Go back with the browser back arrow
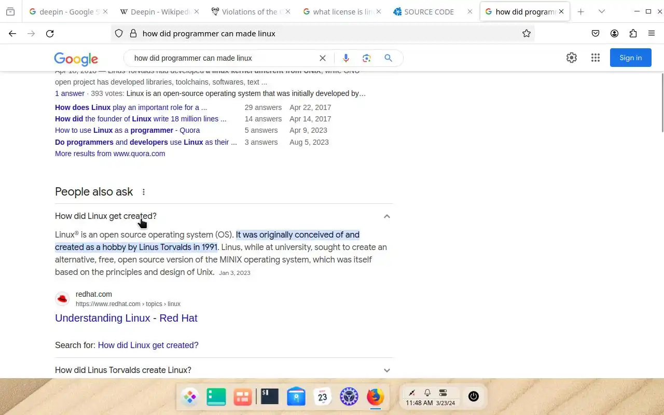This screenshot has width=664, height=415. point(12,33)
